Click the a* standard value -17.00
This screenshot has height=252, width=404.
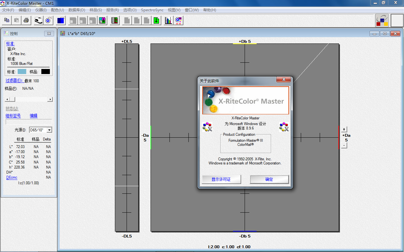[x=20, y=152]
